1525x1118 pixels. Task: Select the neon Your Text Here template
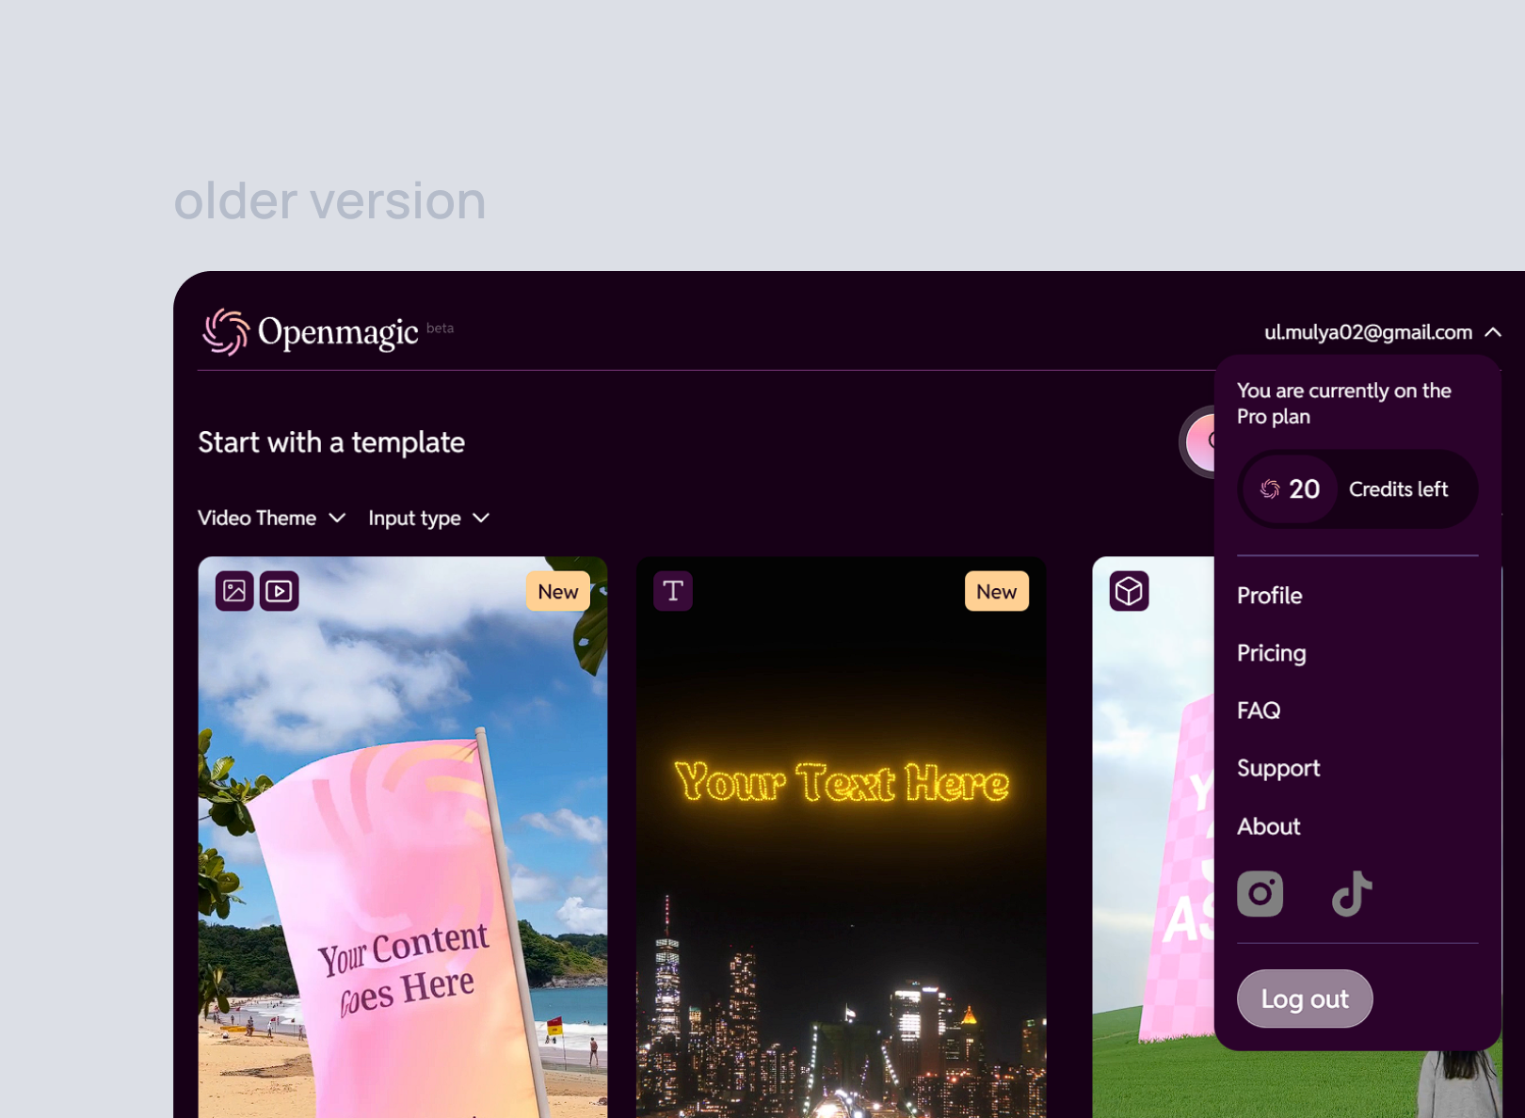[x=842, y=838]
